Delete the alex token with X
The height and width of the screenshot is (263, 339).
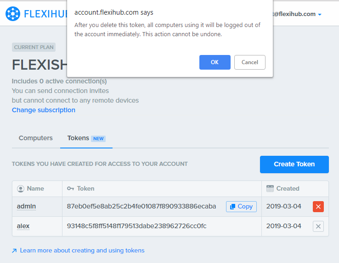click(318, 226)
